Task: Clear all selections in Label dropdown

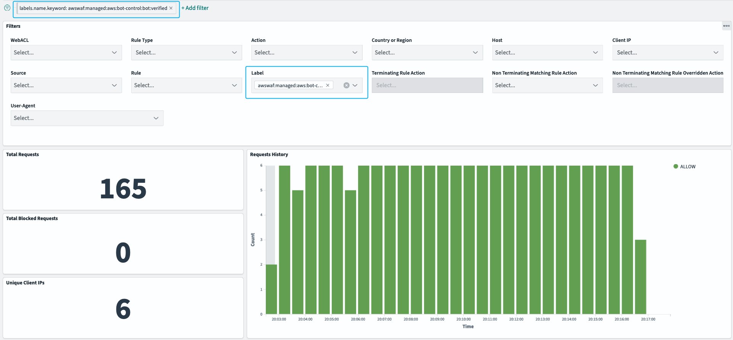Action: click(346, 85)
